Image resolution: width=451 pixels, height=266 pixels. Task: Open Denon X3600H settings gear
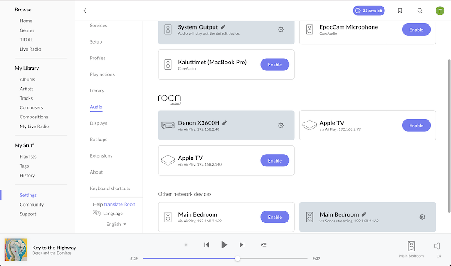click(x=281, y=126)
